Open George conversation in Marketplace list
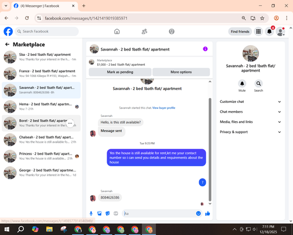Viewport: 293px width, 235px height. tap(41, 173)
